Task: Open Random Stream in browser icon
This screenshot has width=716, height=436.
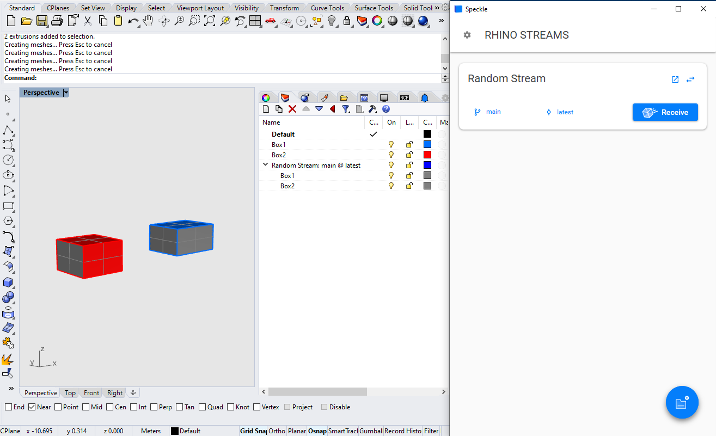Action: point(675,79)
